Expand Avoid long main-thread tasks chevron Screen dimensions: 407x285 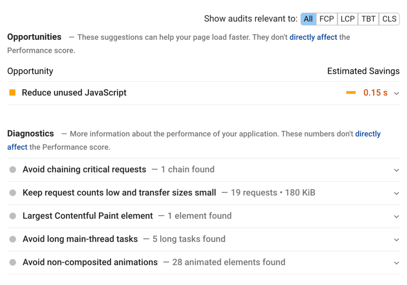396,240
